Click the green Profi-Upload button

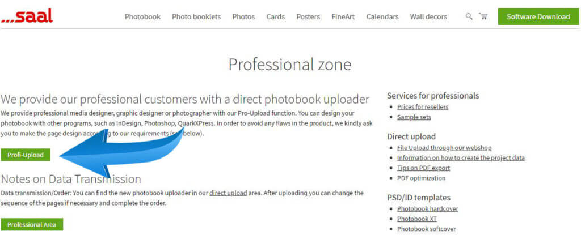(x=26, y=155)
